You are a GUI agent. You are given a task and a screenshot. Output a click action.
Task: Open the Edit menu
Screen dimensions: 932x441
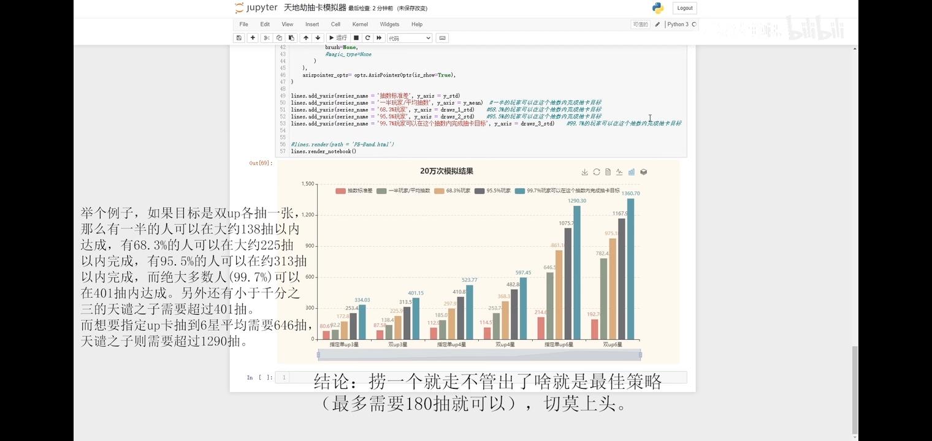pyautogui.click(x=265, y=24)
